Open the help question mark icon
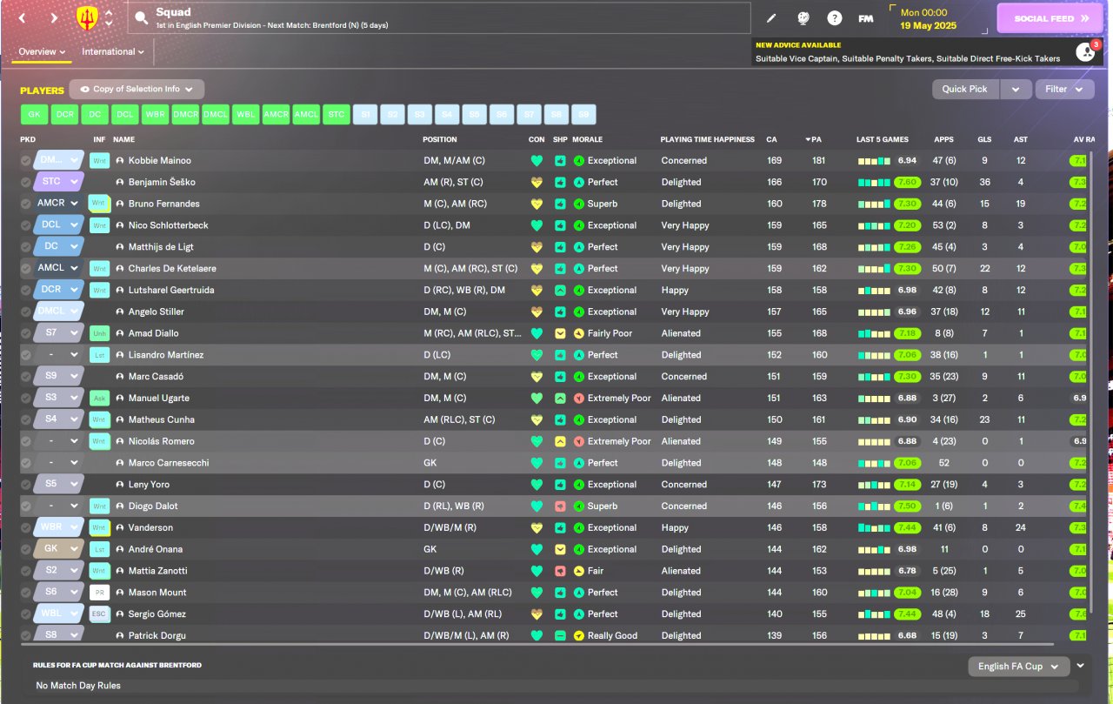 (x=835, y=18)
